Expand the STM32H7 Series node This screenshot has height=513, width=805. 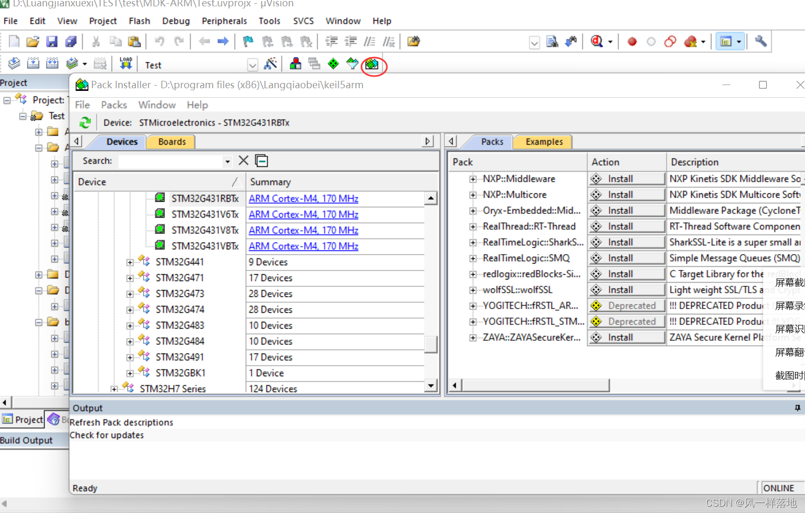(114, 389)
